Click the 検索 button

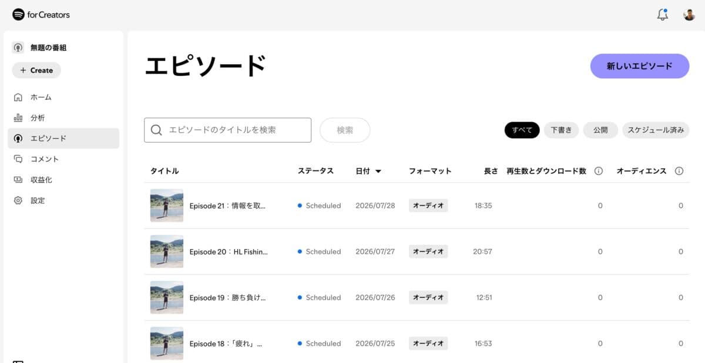(345, 130)
